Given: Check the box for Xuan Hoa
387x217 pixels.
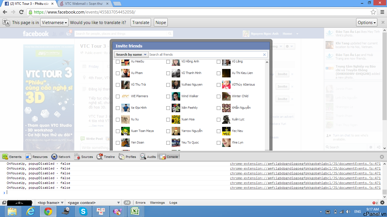Looking at the screenshot, I should tap(168, 120).
